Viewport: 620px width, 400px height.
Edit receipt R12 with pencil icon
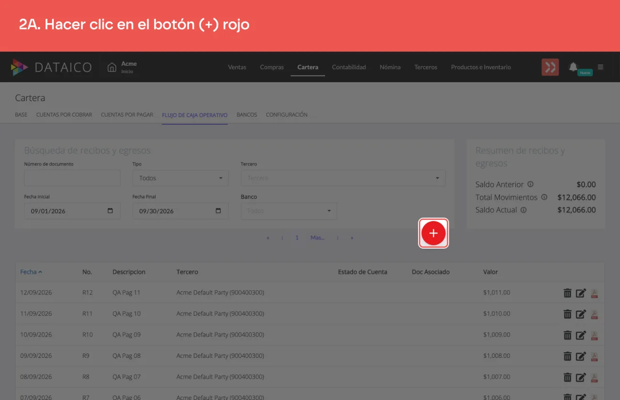coord(581,293)
